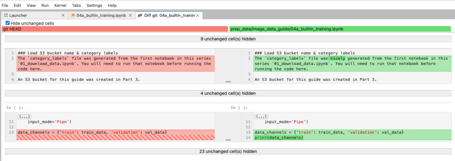Expand the 4 unchanged cell(s) hidden bar
The width and height of the screenshot is (455, 161).
click(x=227, y=93)
